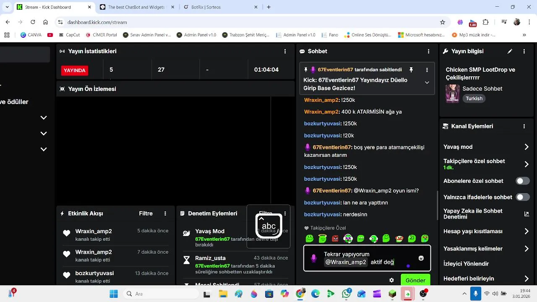Open Kanal Eylemleri three-dot menu
Viewport: 537px width, 302px height.
click(x=524, y=126)
